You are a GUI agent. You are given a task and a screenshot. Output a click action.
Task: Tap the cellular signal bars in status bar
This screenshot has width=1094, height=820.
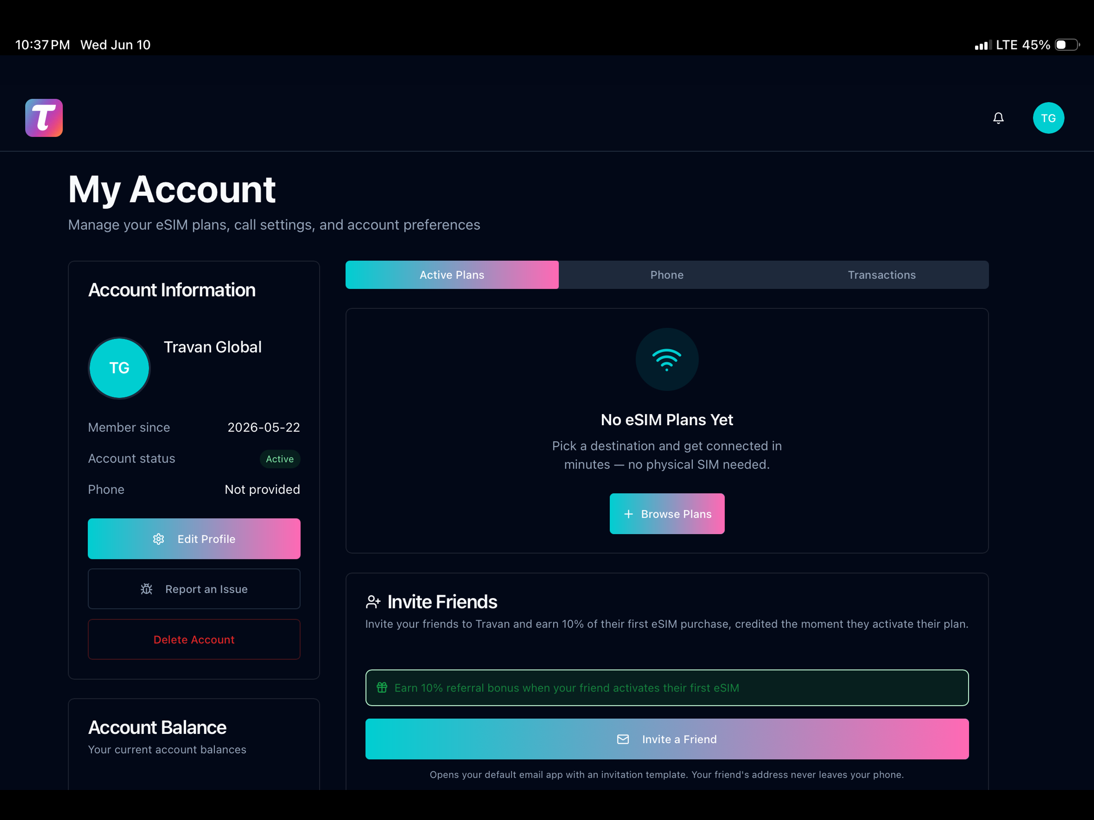pos(983,45)
